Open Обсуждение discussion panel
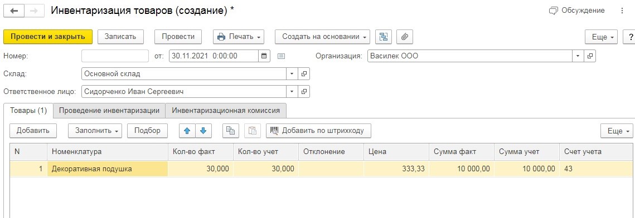 click(x=576, y=11)
